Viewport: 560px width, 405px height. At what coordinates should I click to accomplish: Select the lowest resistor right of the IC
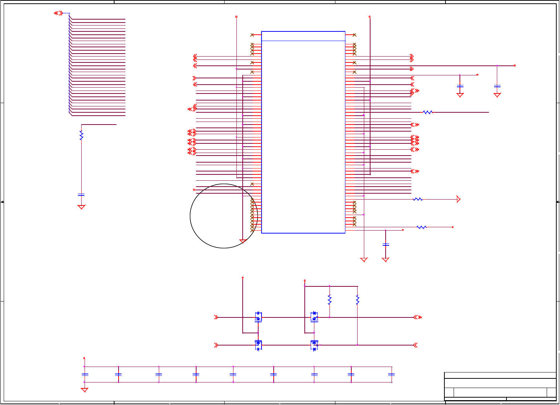coord(421,227)
